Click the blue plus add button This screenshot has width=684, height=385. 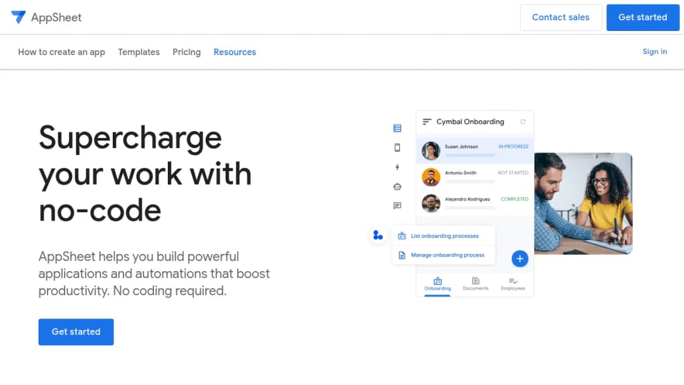[519, 258]
